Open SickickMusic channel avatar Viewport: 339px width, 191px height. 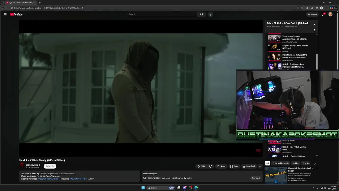click(22, 166)
